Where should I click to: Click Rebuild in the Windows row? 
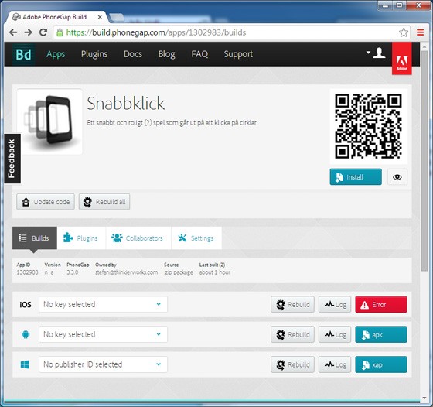[293, 364]
